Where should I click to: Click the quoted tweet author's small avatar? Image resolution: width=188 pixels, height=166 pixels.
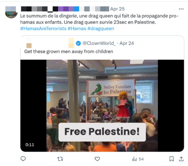pos(29,43)
